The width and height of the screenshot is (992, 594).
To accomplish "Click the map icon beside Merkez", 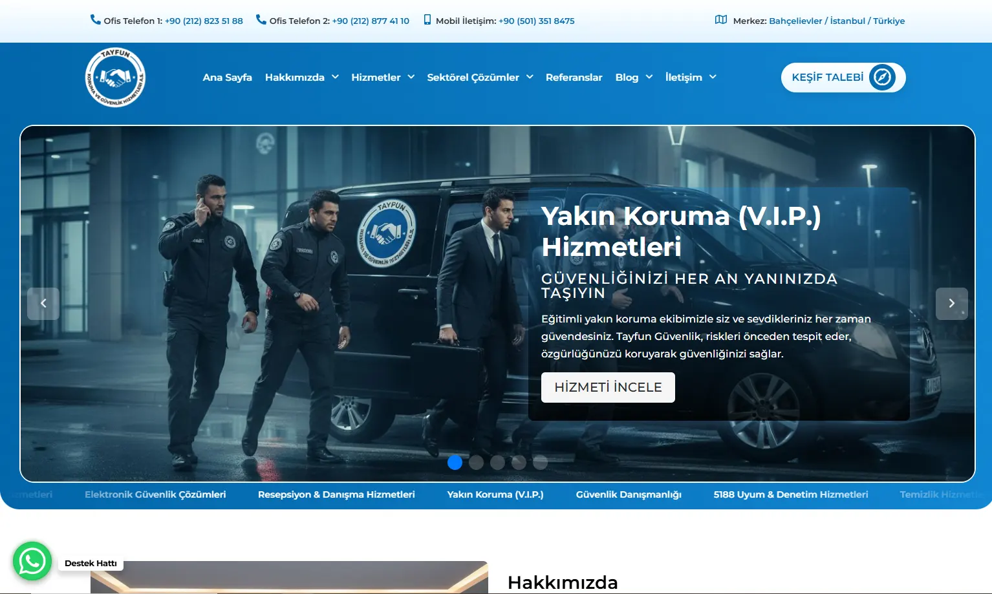I will (x=720, y=20).
